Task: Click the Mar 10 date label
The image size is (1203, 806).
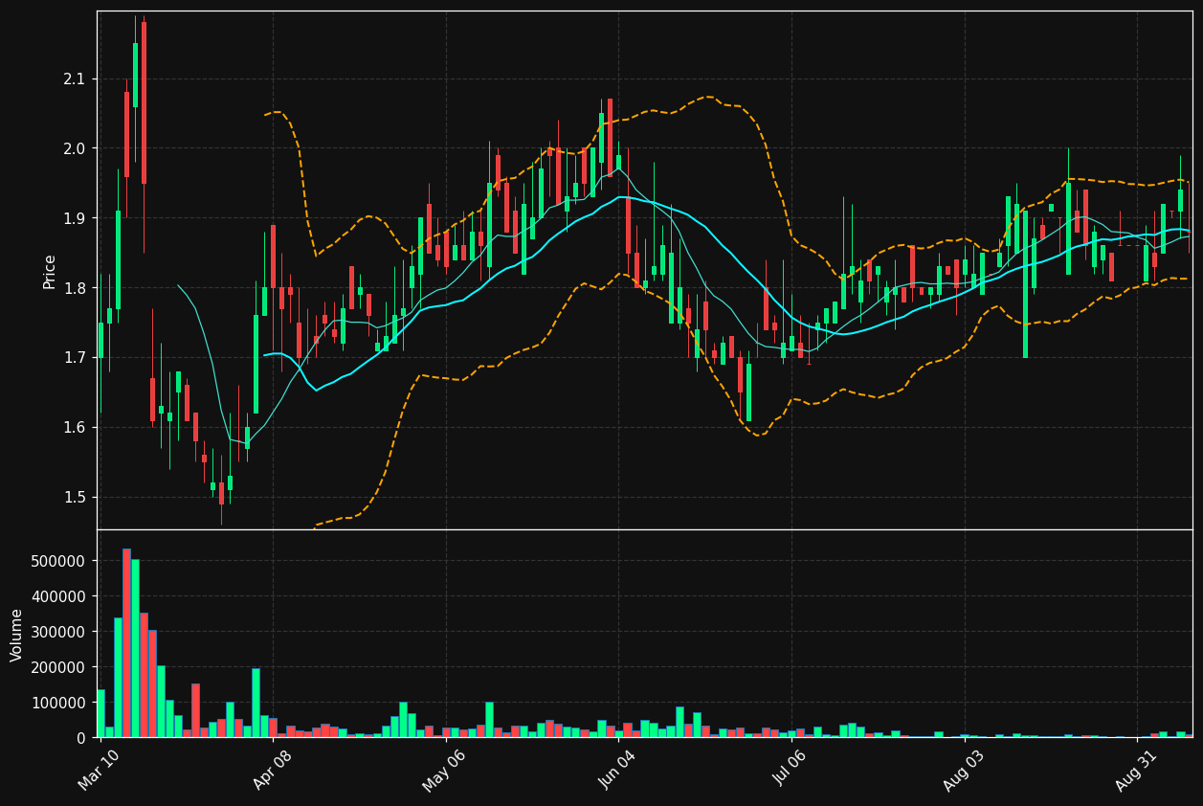Action: pos(100,772)
